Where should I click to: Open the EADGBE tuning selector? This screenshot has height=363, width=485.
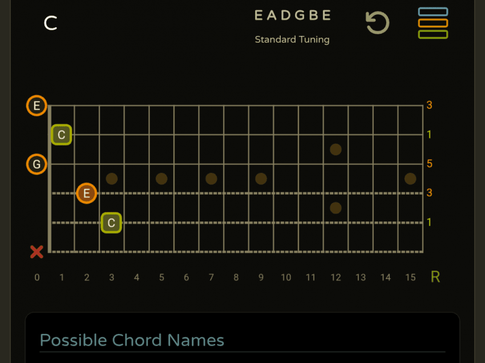click(x=292, y=16)
